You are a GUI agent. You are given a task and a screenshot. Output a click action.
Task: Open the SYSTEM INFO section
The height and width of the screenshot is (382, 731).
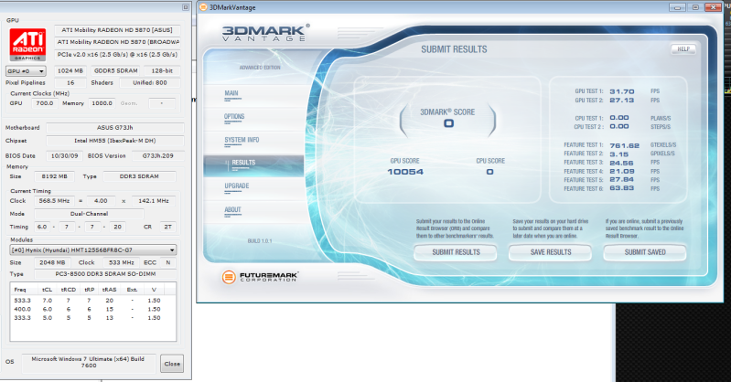(242, 140)
